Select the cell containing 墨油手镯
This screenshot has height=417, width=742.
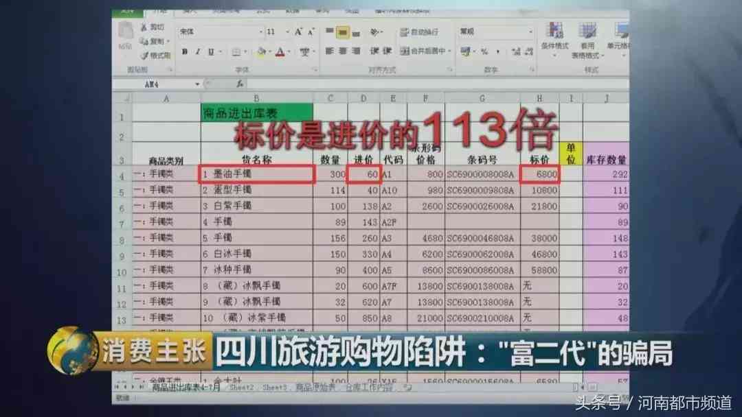(x=256, y=174)
